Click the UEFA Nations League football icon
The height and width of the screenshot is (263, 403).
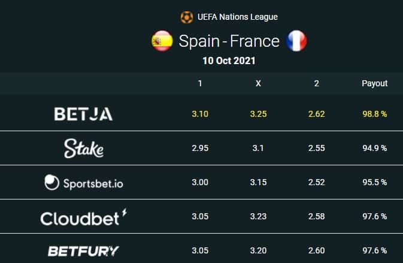187,17
